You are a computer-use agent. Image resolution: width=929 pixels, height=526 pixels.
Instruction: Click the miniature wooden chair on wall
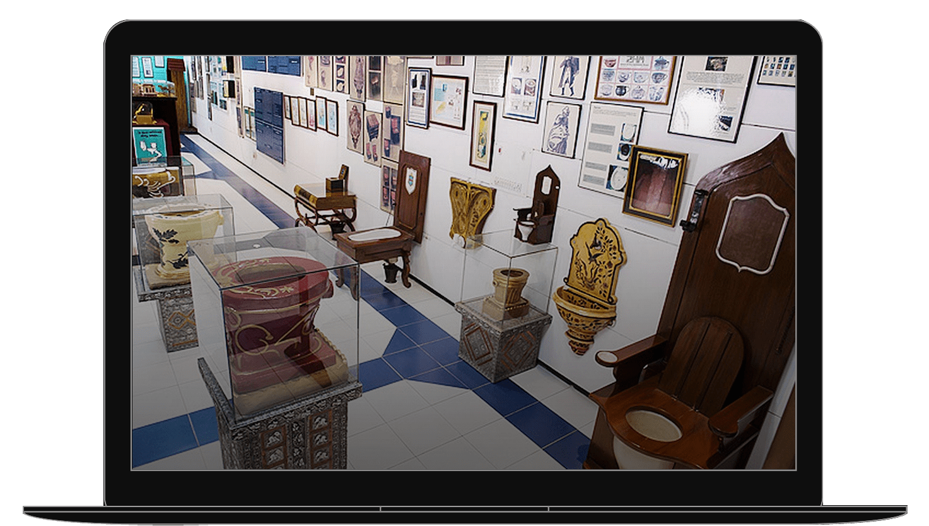pyautogui.click(x=536, y=207)
